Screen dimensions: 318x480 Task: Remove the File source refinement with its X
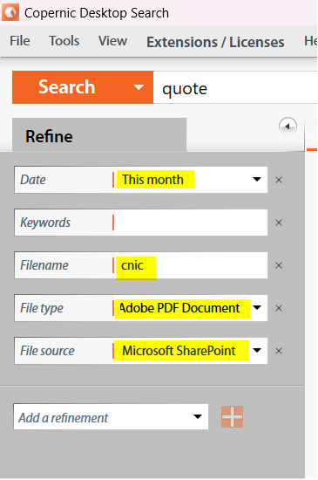tap(279, 351)
